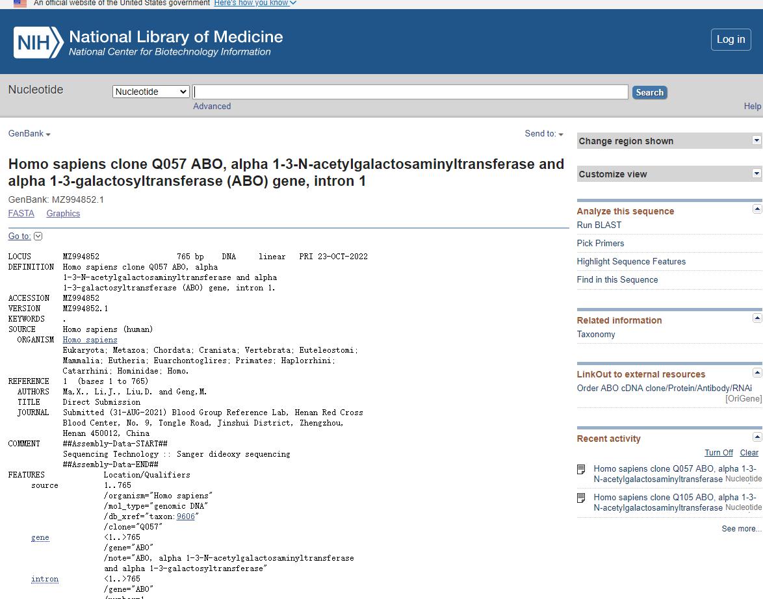Open the Go to circular arrow

38,236
